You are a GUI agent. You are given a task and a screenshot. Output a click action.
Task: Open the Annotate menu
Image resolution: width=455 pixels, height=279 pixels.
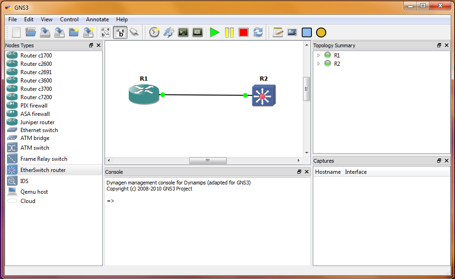(97, 19)
